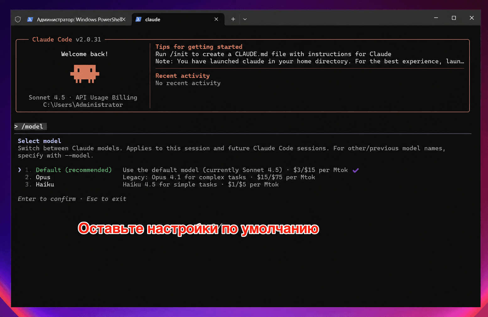488x317 pixels.
Task: Click the Claude Code pixel mascot
Action: [85, 74]
